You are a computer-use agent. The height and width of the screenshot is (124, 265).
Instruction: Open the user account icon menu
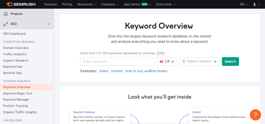256,4
